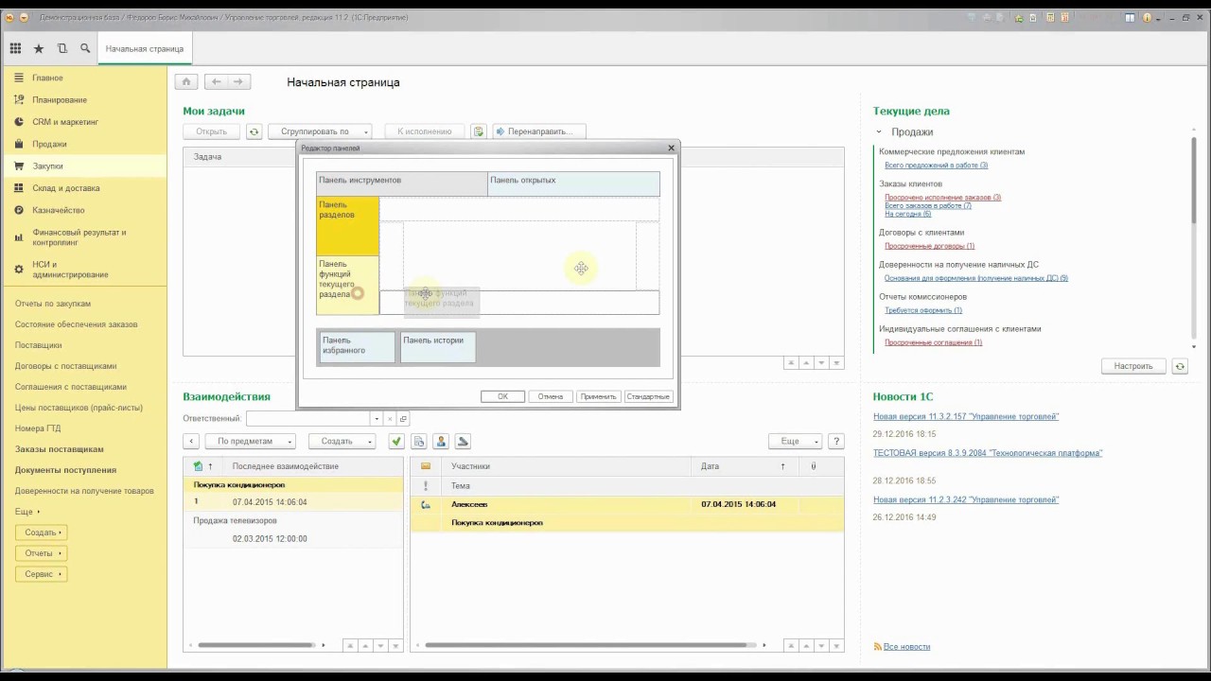Viewport: 1211px width, 681px height.
Task: Navigate forward with right arrow
Action: pyautogui.click(x=240, y=82)
